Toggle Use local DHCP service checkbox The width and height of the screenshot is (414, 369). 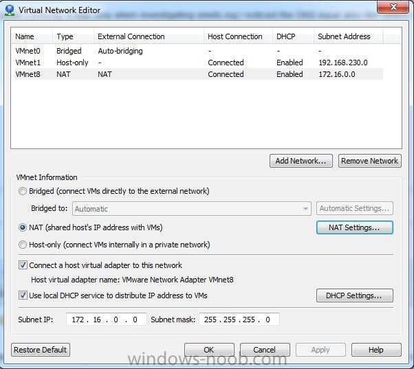pos(23,295)
